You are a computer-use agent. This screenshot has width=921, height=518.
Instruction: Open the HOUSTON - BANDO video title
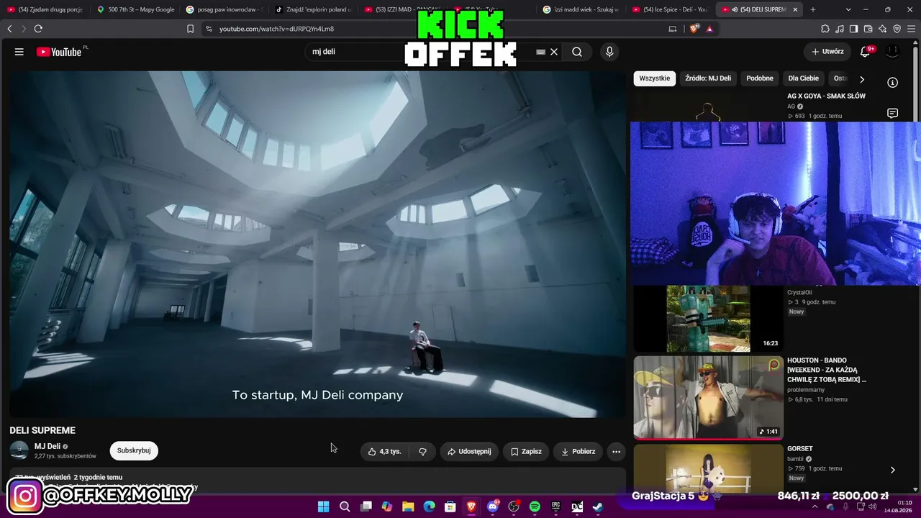(827, 370)
